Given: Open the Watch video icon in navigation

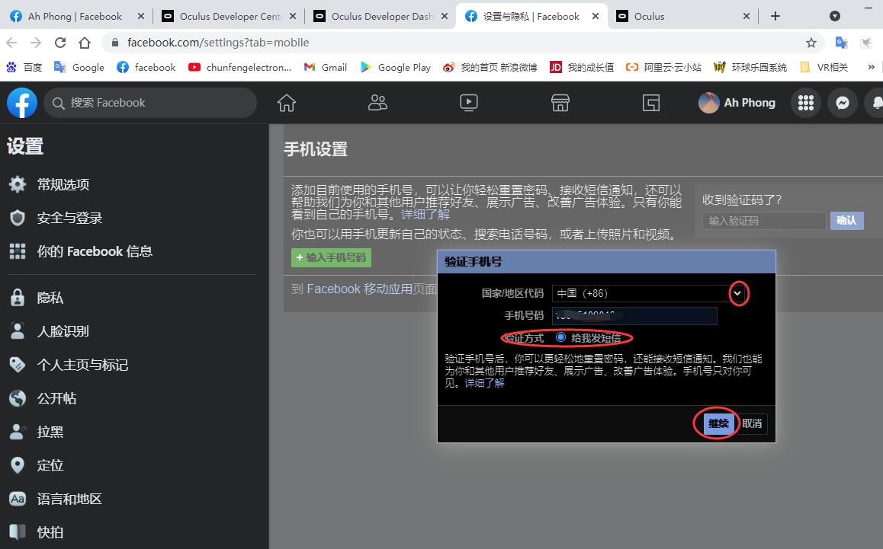Looking at the screenshot, I should click(x=468, y=103).
